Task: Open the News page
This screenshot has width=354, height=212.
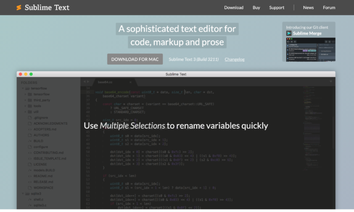Action: coord(308,8)
